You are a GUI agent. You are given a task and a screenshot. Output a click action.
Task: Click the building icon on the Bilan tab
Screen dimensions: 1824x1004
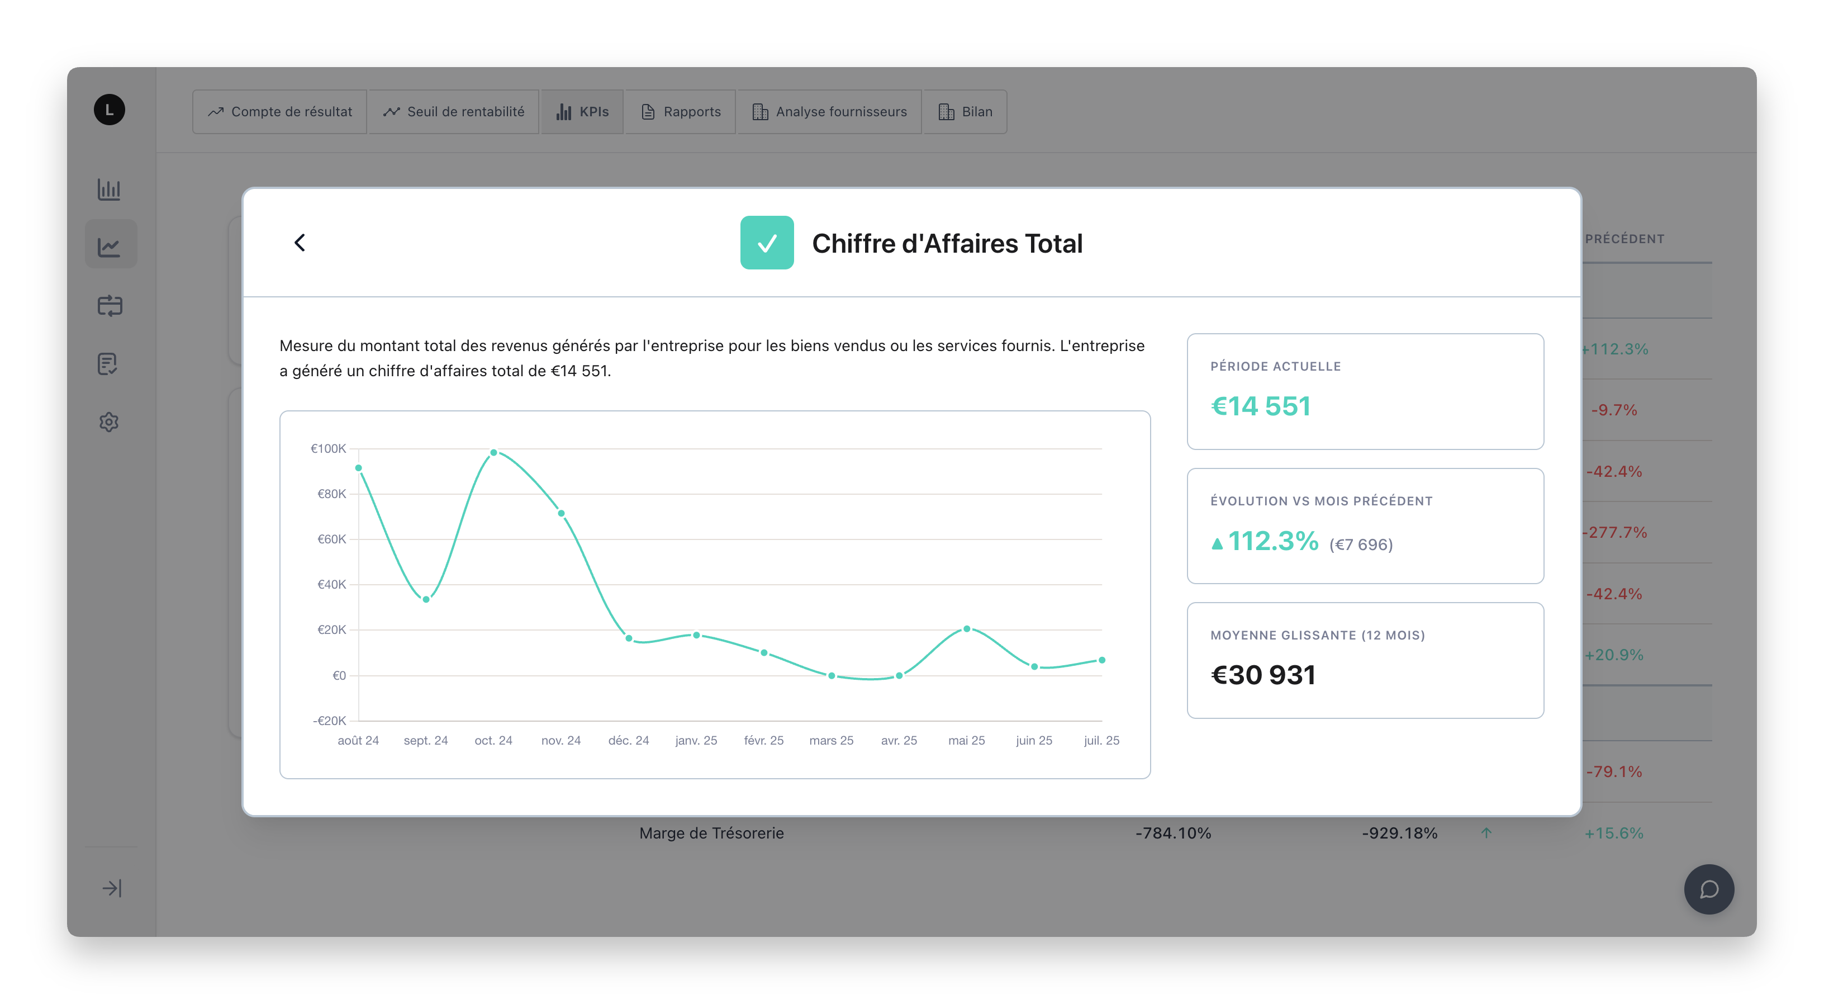click(944, 111)
